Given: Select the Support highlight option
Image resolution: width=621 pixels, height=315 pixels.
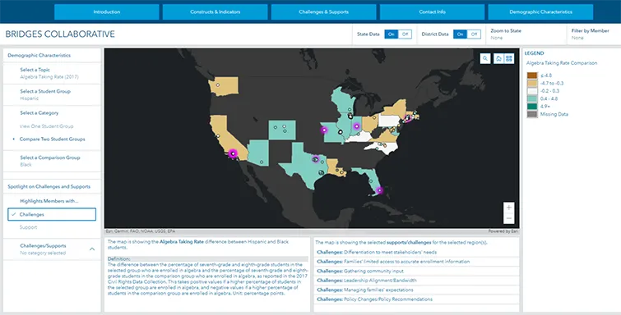Looking at the screenshot, I should [28, 227].
